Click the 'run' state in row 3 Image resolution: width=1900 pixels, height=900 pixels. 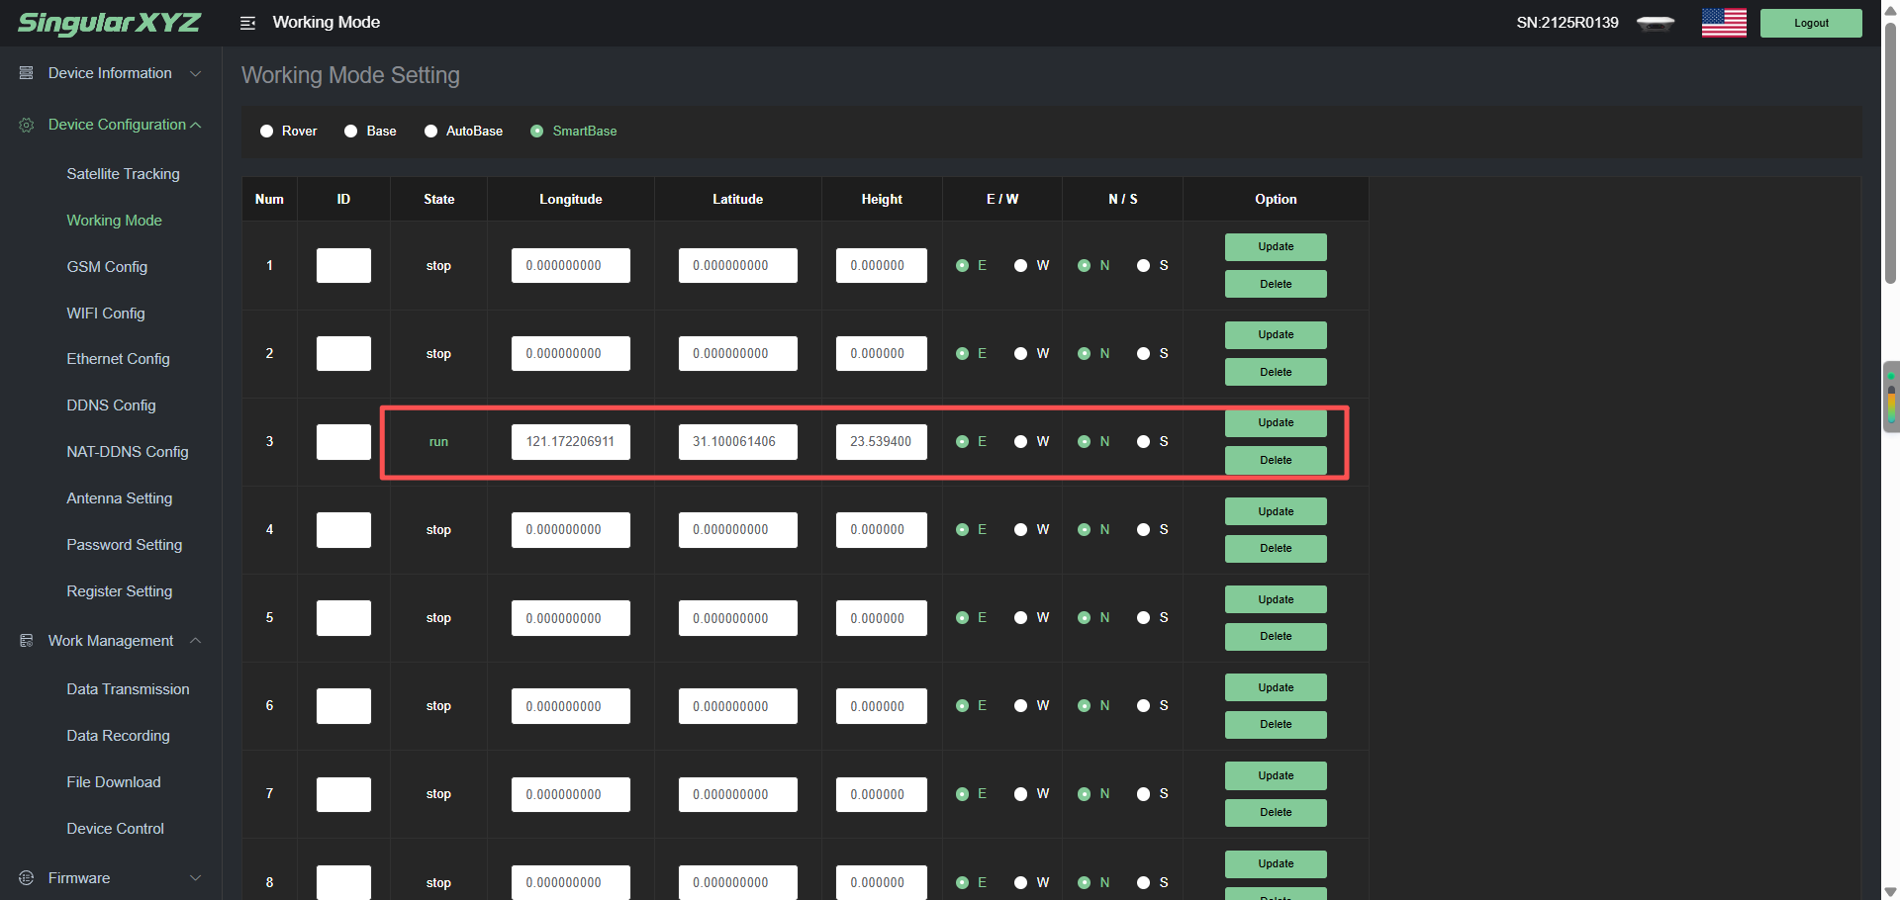click(438, 442)
